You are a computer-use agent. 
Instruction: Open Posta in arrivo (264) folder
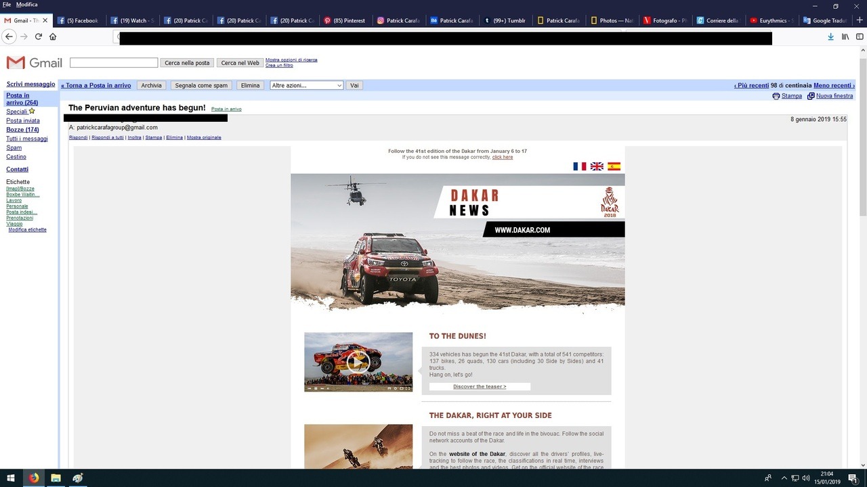(x=22, y=99)
